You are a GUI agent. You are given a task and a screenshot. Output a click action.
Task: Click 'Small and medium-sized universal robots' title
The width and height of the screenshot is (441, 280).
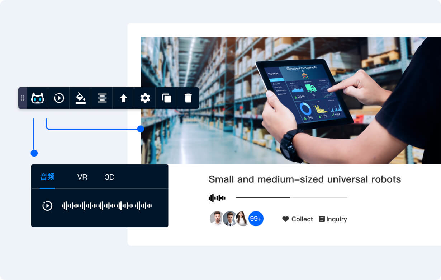click(305, 179)
